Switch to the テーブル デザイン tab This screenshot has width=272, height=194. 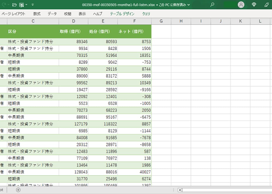[x=122, y=14]
